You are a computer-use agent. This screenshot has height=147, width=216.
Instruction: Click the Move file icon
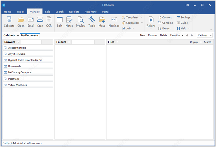(x=102, y=20)
